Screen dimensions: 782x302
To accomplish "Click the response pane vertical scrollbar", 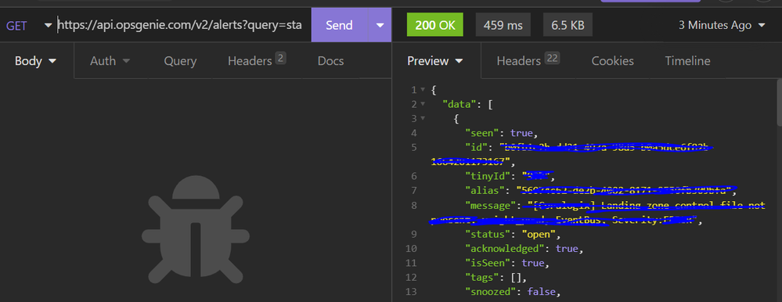I will [x=779, y=102].
